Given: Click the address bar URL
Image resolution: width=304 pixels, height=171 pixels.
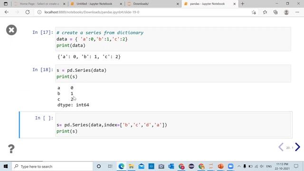Looking at the screenshot, I should pyautogui.click(x=92, y=12).
